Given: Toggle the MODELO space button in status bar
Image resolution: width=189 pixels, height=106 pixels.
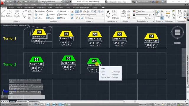Looking at the screenshot, I should pos(142,105).
